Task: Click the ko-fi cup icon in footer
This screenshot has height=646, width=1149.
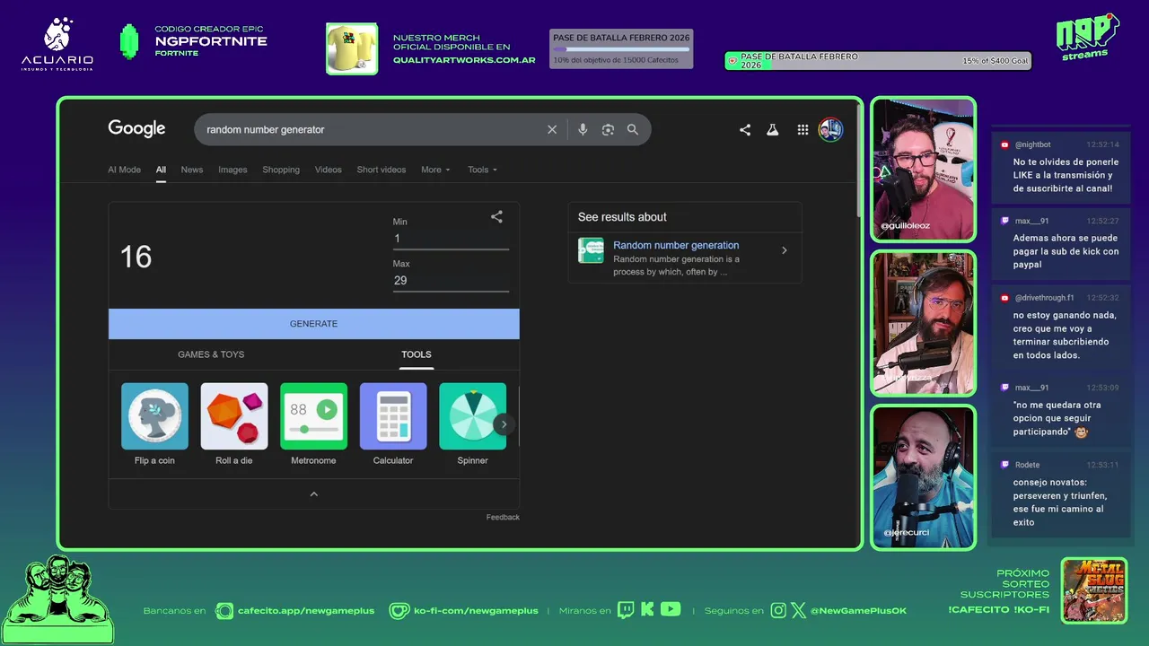Action: (399, 610)
